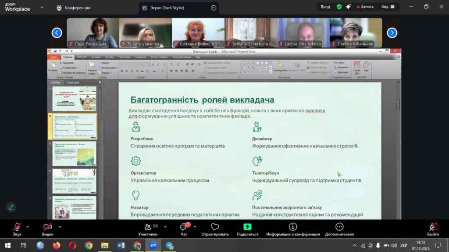Show next participants with right gallery arrow

(x=392, y=33)
